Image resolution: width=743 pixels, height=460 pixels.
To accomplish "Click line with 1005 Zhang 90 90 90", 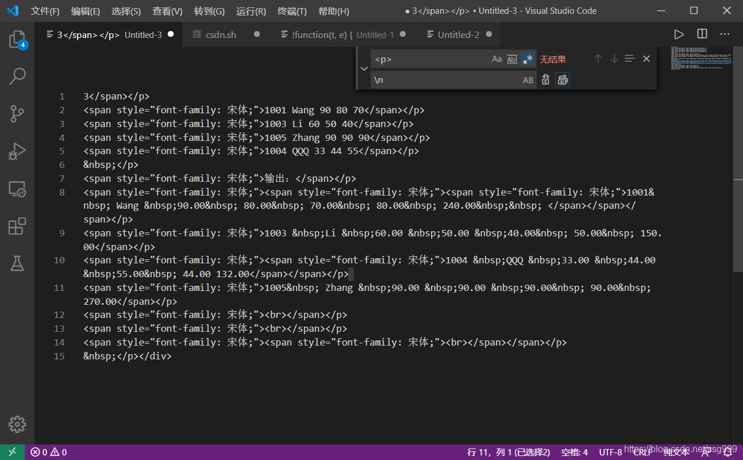I will click(x=256, y=137).
